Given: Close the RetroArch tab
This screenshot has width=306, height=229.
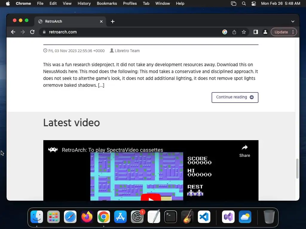Looking at the screenshot, I should pyautogui.click(x=101, y=21).
